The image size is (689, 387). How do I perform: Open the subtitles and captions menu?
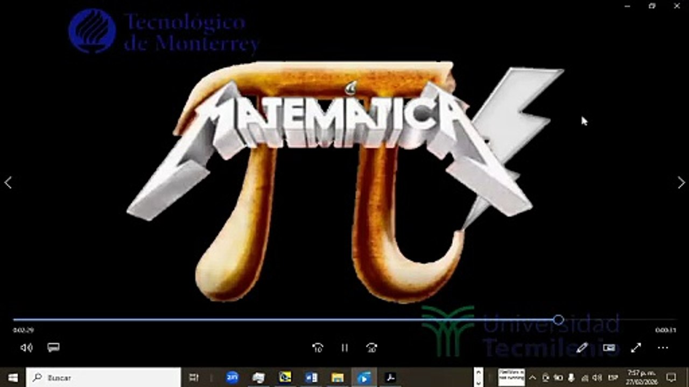(53, 348)
